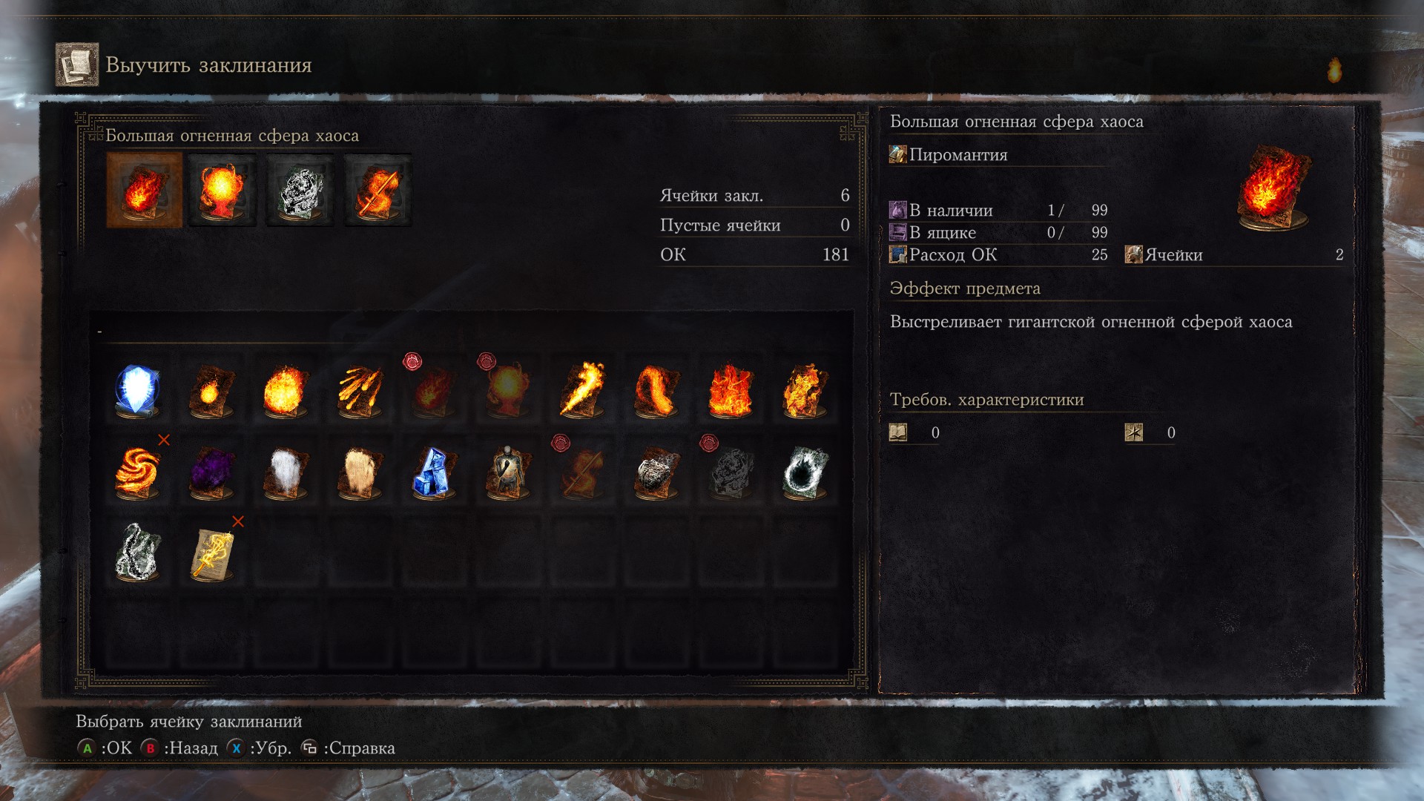
Task: Select the black ring vortex spell icon
Action: point(805,471)
